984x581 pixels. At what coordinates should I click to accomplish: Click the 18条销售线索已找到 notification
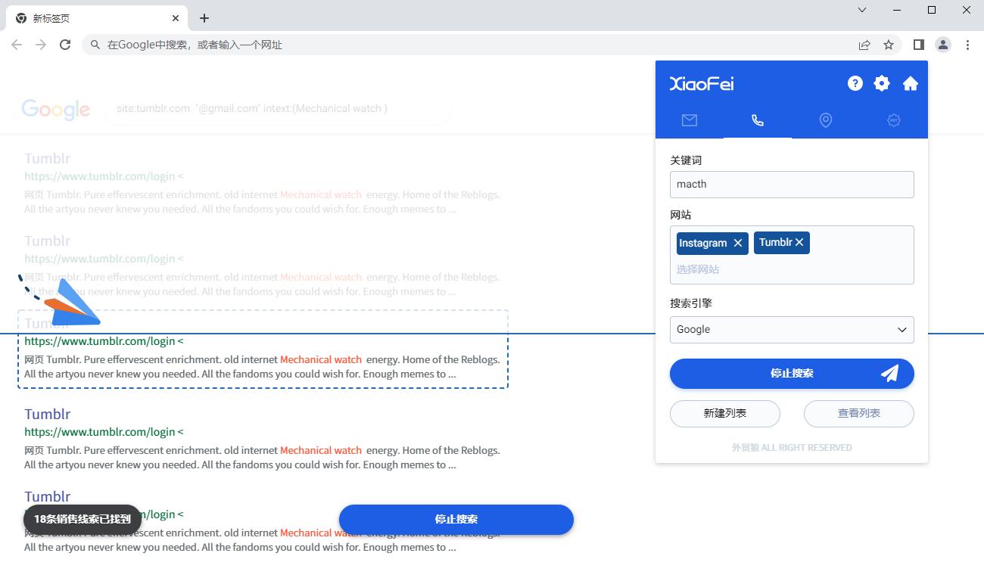tap(83, 520)
